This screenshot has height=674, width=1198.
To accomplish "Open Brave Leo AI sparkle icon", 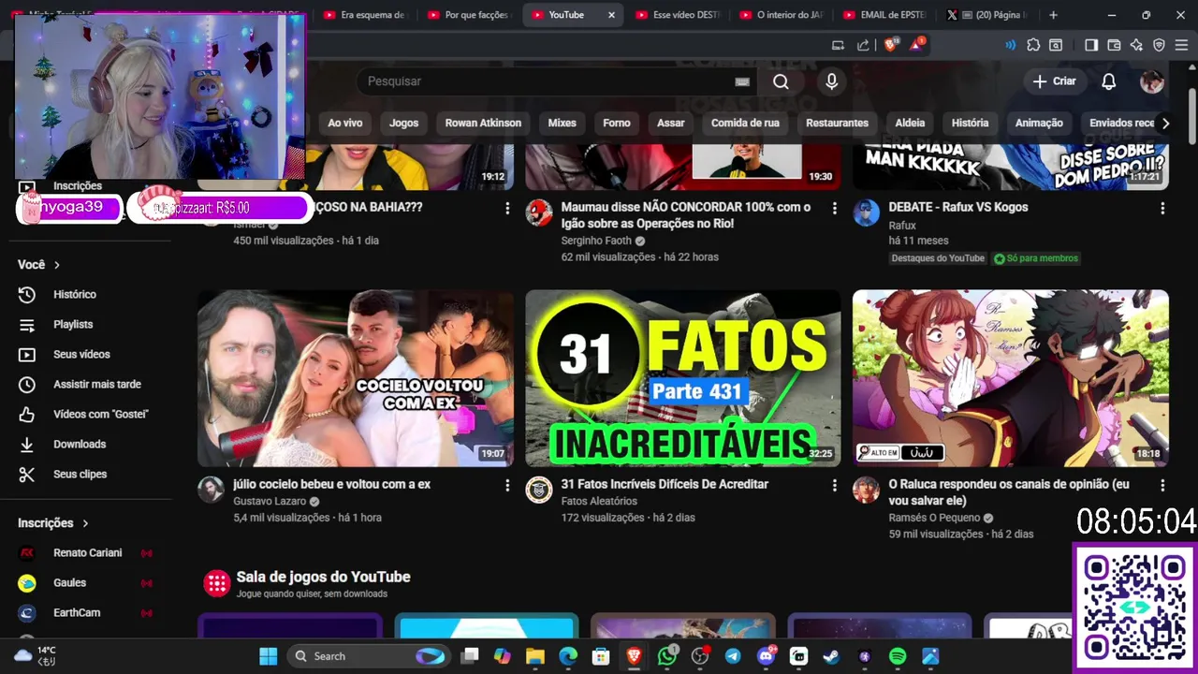I will [x=1136, y=45].
